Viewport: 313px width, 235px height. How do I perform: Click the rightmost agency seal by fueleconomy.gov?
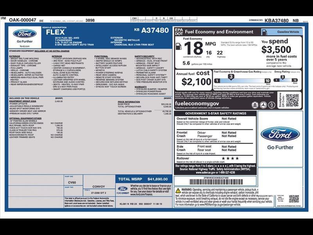272,105
